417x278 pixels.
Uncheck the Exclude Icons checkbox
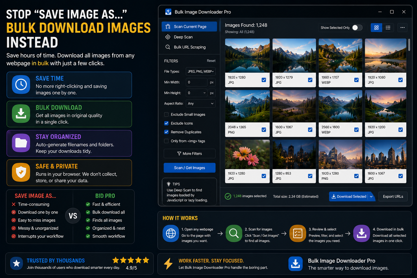click(166, 123)
